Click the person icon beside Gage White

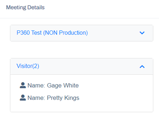pyautogui.click(x=23, y=85)
